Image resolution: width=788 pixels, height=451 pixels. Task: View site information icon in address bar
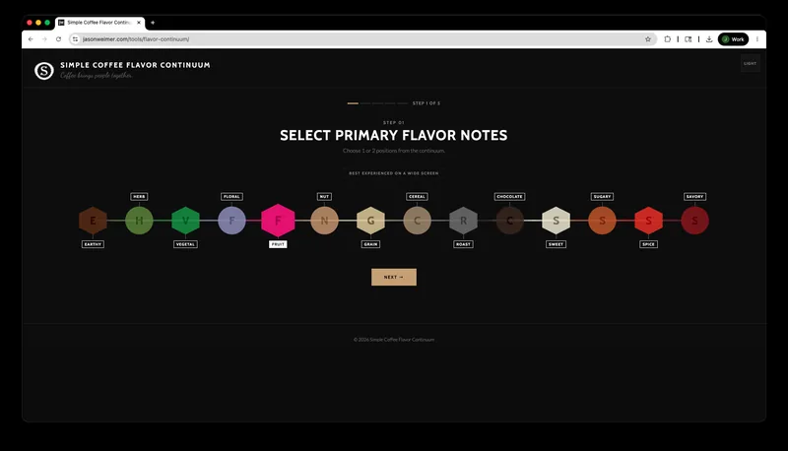point(76,39)
